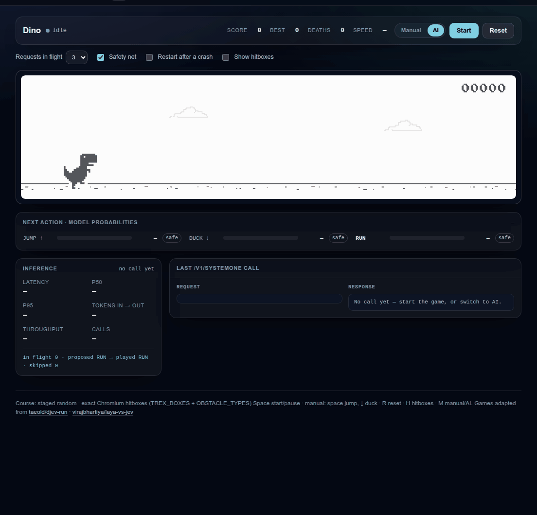The image size is (537, 515).
Task: Click the LATENCY label
Action: 36,282
